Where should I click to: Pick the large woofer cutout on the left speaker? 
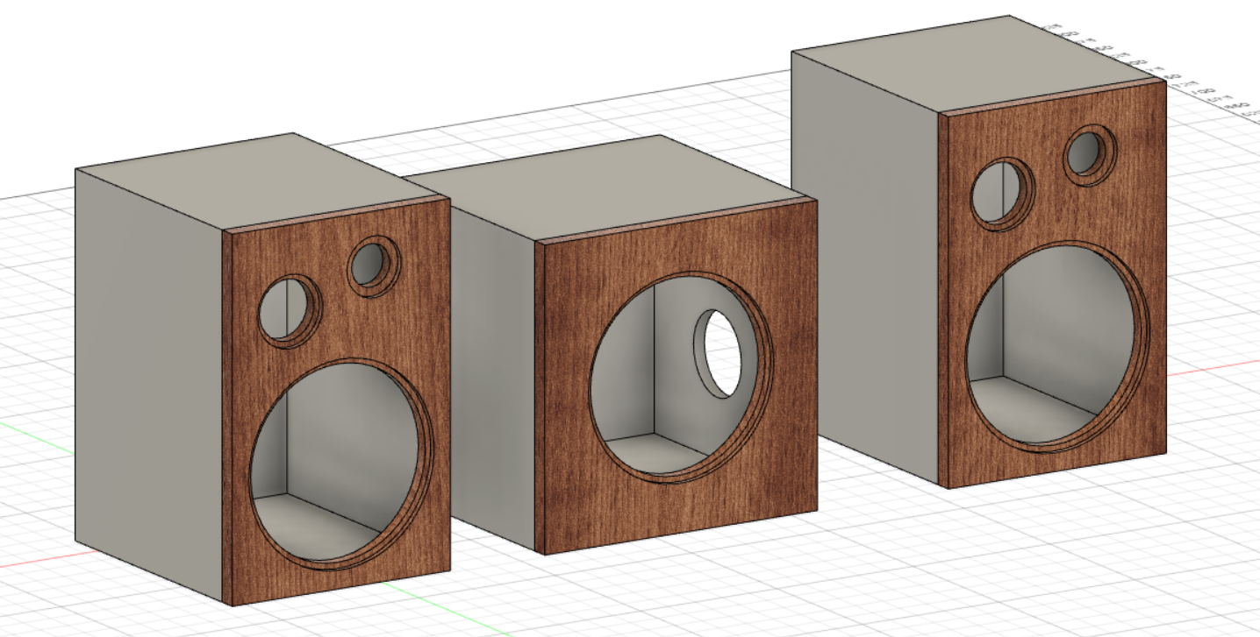click(340, 463)
